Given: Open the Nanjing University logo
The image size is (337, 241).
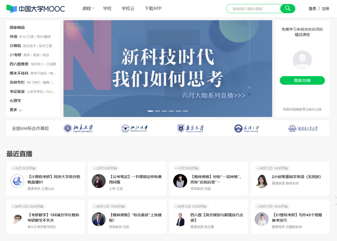Looking at the screenshot, I should coord(190,128).
